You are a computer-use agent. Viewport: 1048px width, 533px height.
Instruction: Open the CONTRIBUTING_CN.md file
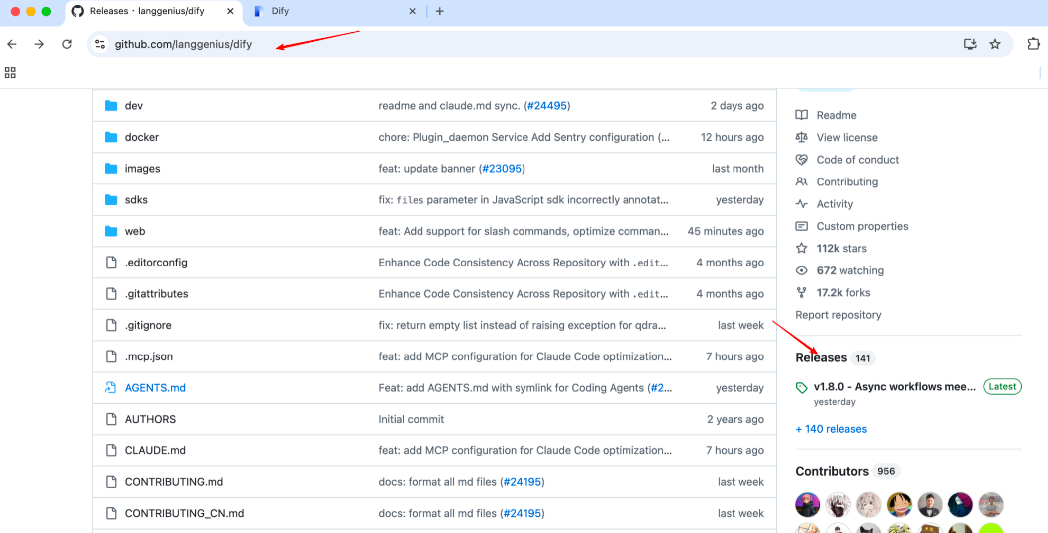(x=185, y=513)
